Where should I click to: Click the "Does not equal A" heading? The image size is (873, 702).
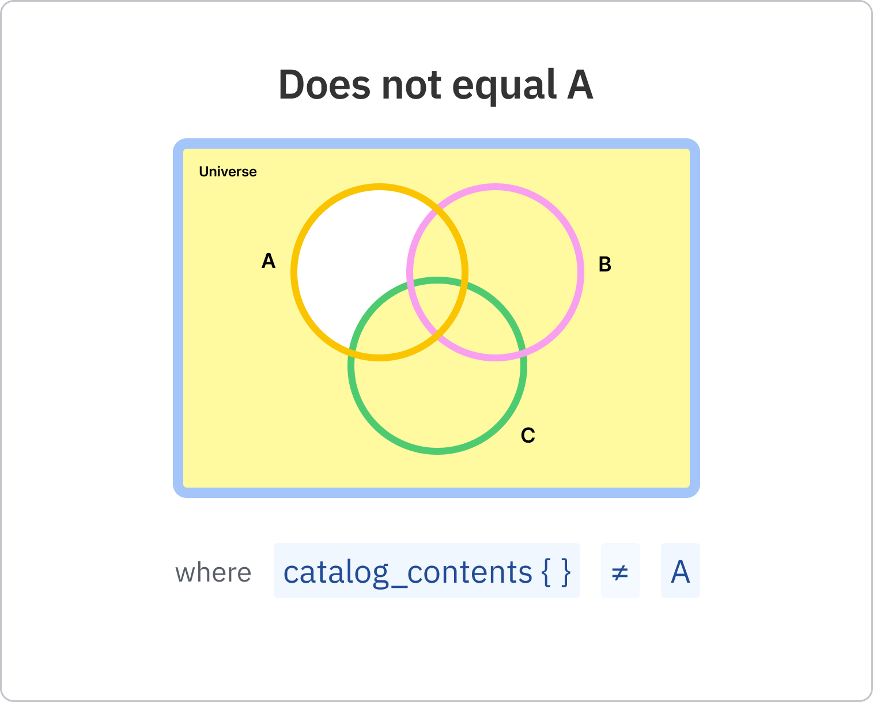click(x=436, y=85)
